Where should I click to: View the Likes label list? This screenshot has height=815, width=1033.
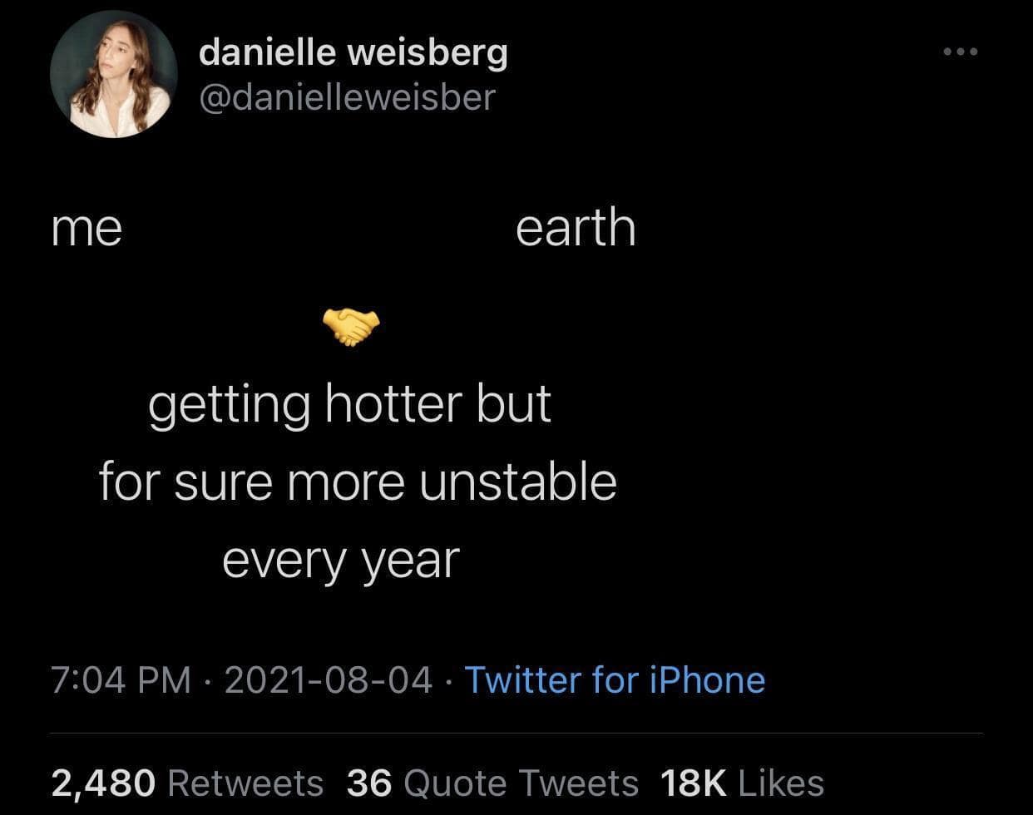click(x=780, y=783)
